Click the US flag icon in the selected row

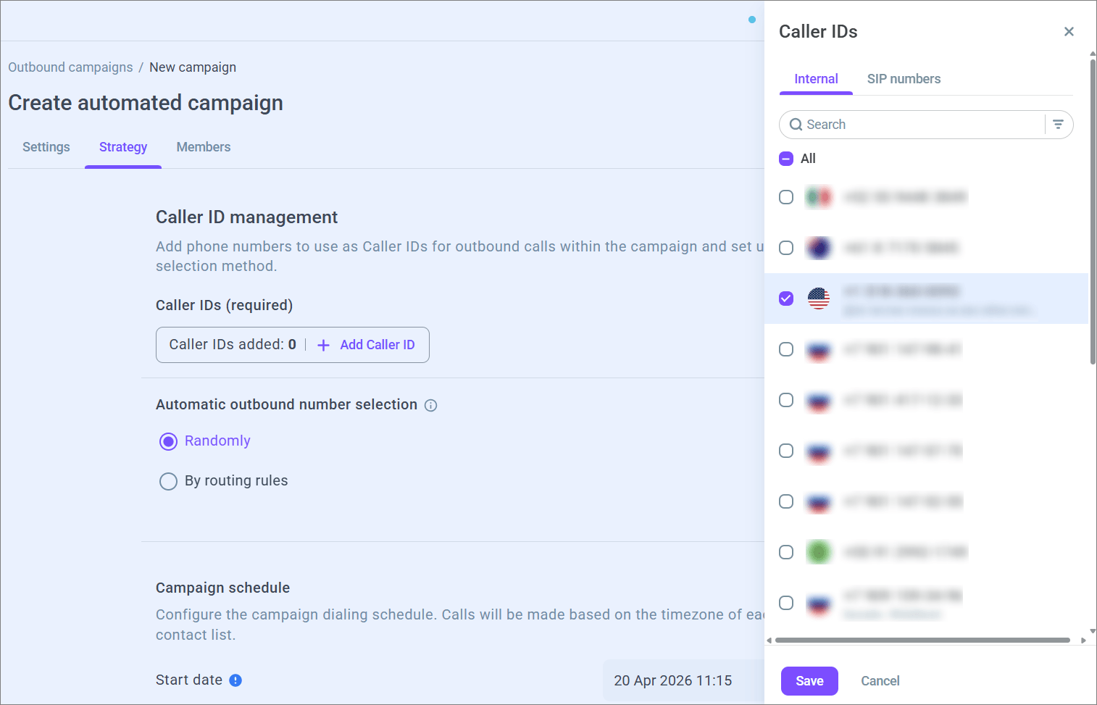point(819,299)
